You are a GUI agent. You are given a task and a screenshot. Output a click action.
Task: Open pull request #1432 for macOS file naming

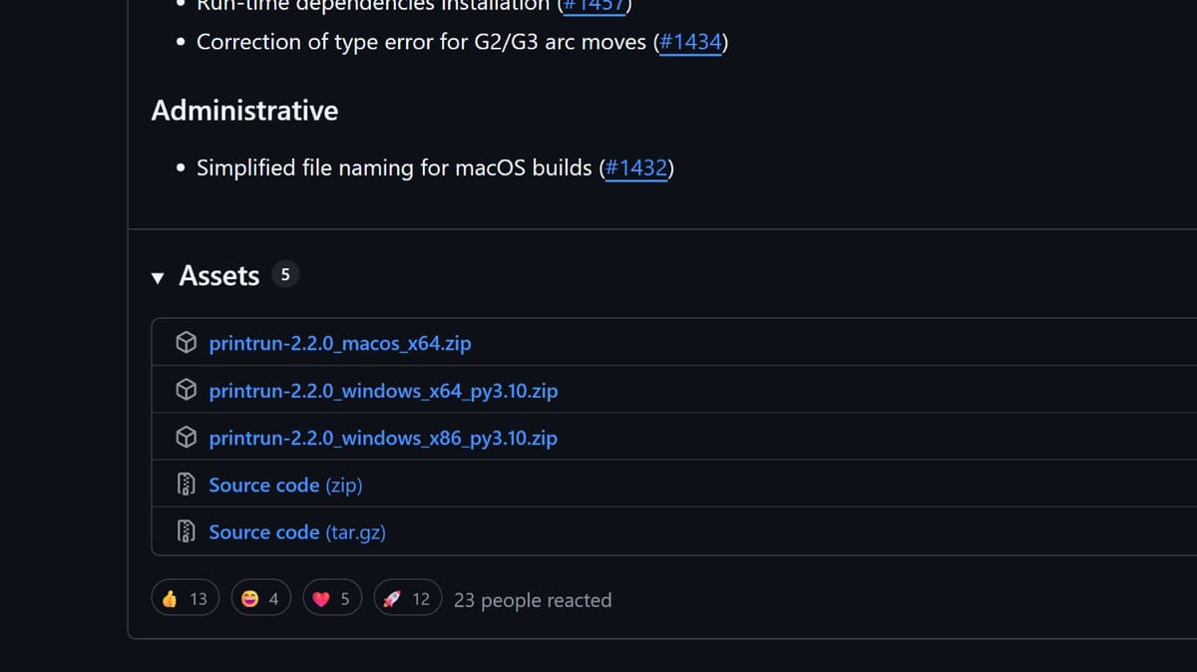(636, 168)
